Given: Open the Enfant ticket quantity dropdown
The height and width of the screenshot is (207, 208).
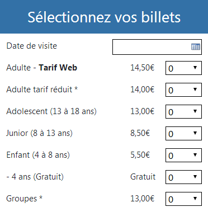Looking at the screenshot, I should 183,155.
